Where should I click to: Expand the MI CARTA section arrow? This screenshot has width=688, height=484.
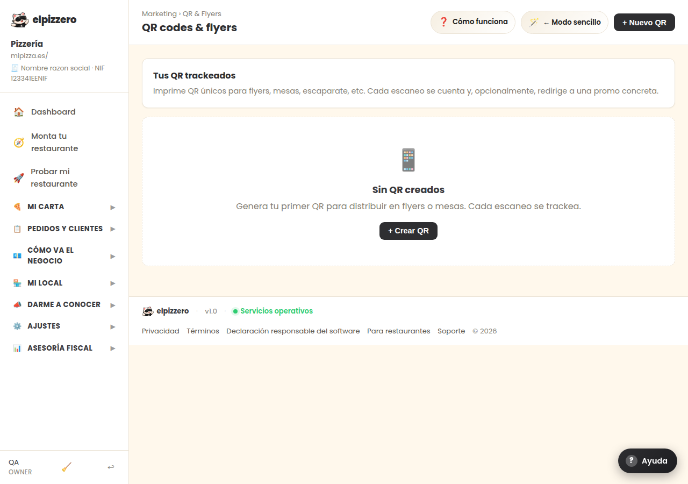coord(113,207)
